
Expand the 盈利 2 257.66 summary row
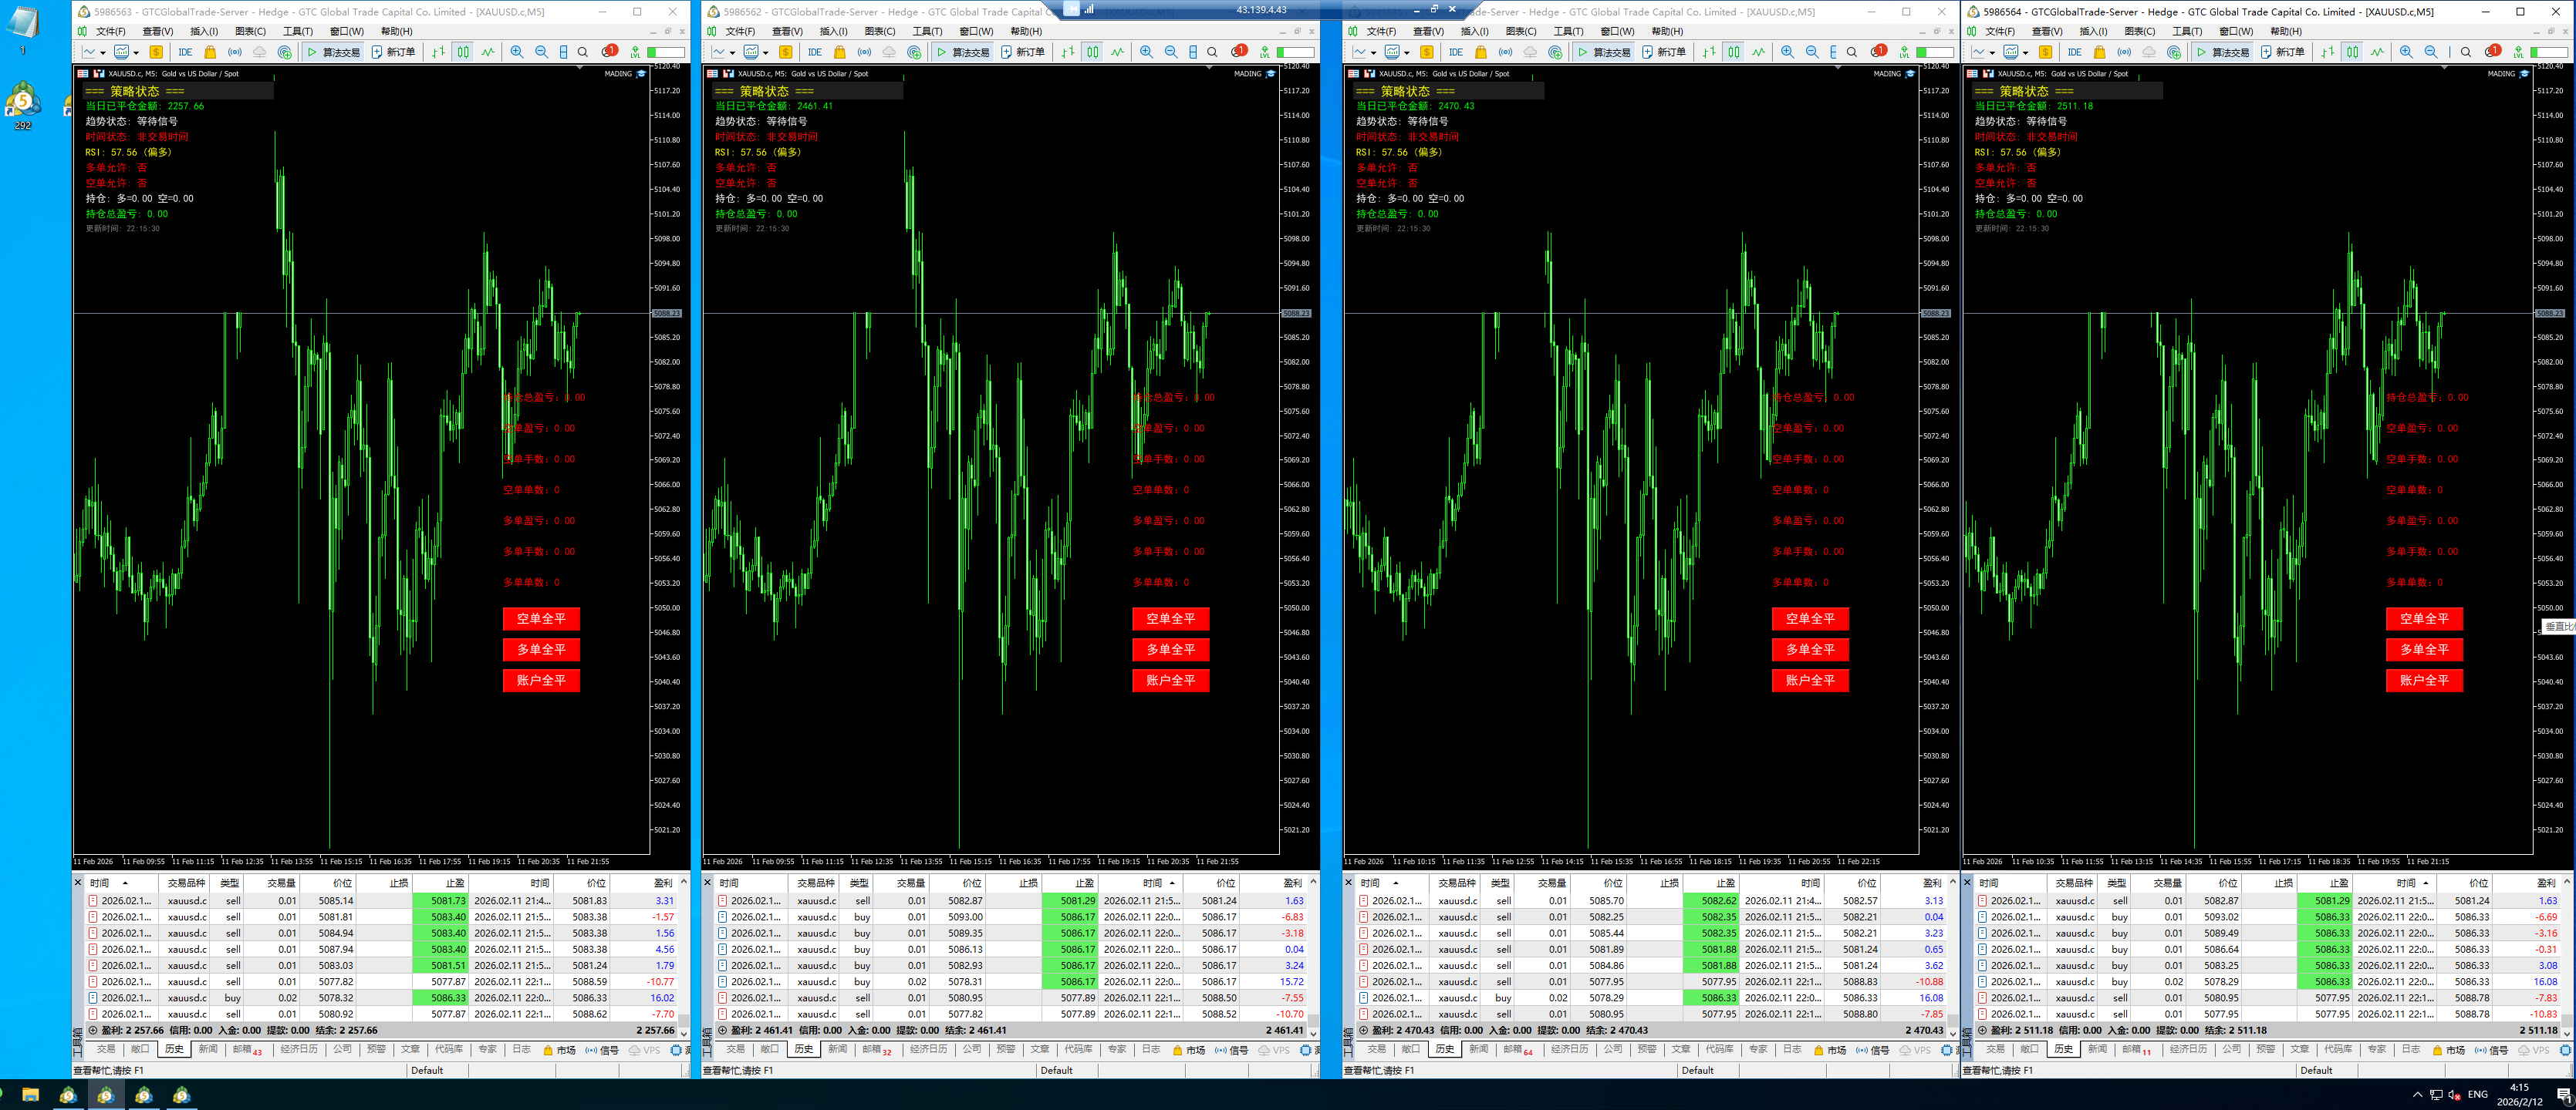pyautogui.click(x=93, y=1030)
